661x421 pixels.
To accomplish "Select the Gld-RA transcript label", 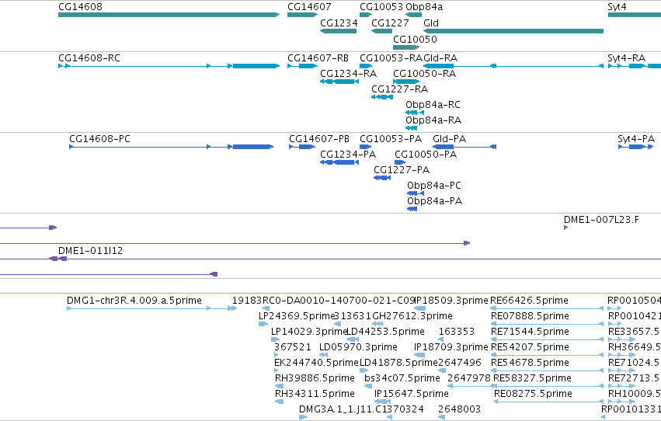I will point(440,57).
